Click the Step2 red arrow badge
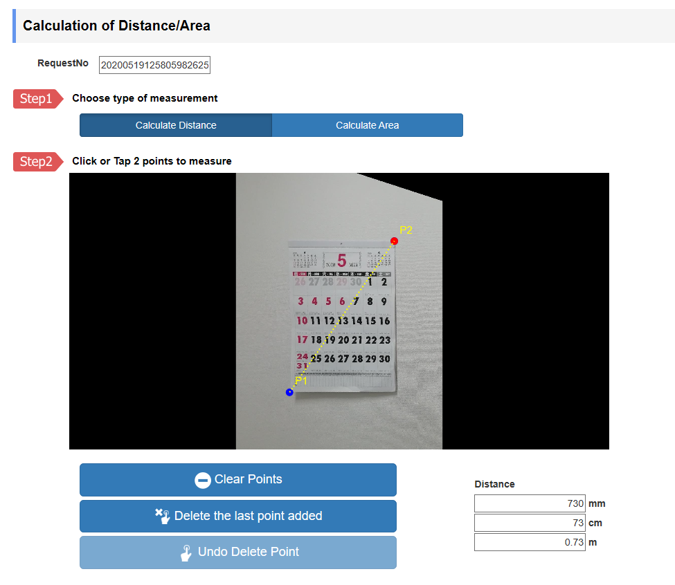 (38, 162)
